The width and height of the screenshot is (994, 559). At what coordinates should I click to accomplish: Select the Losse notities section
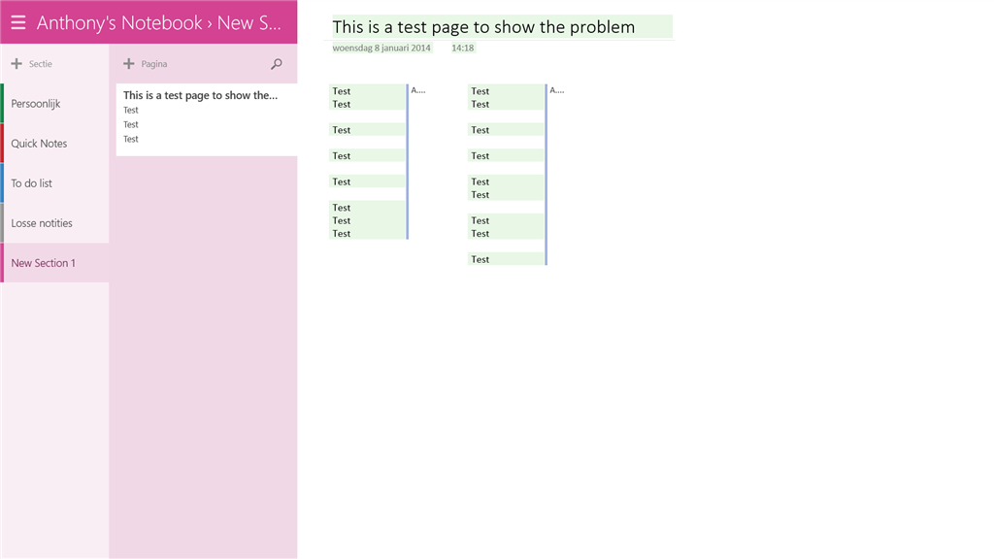pyautogui.click(x=54, y=223)
